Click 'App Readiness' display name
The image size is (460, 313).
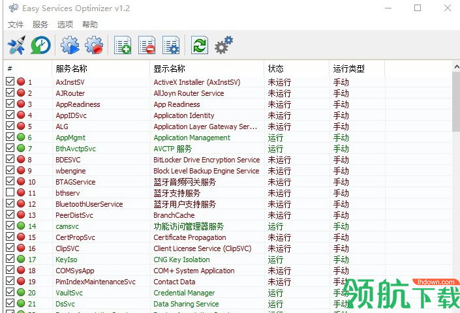[177, 104]
